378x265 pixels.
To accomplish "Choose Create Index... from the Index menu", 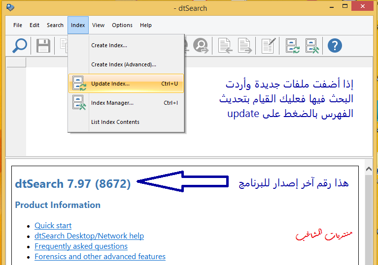I will point(109,45).
